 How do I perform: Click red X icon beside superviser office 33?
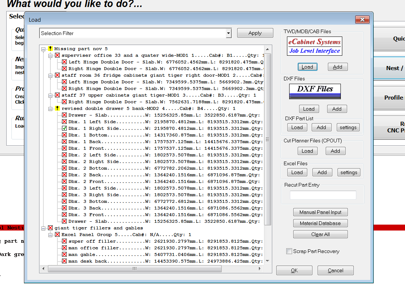pos(57,55)
